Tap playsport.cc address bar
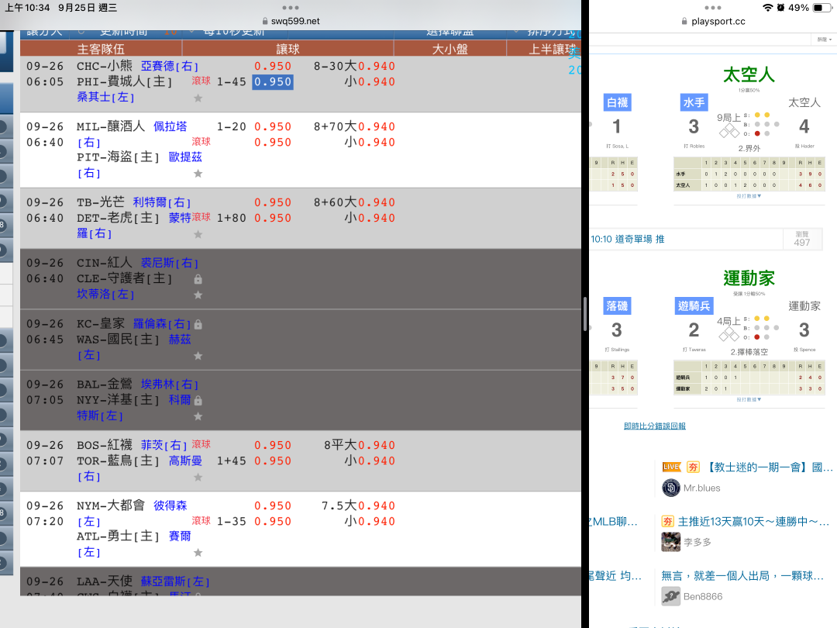 (x=713, y=22)
